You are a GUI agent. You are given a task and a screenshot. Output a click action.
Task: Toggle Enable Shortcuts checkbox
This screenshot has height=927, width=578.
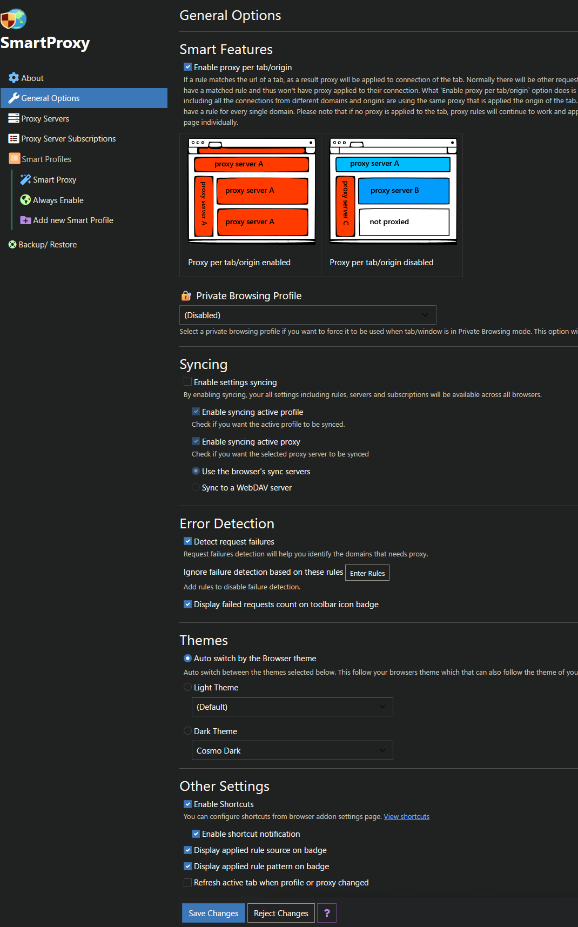[187, 804]
